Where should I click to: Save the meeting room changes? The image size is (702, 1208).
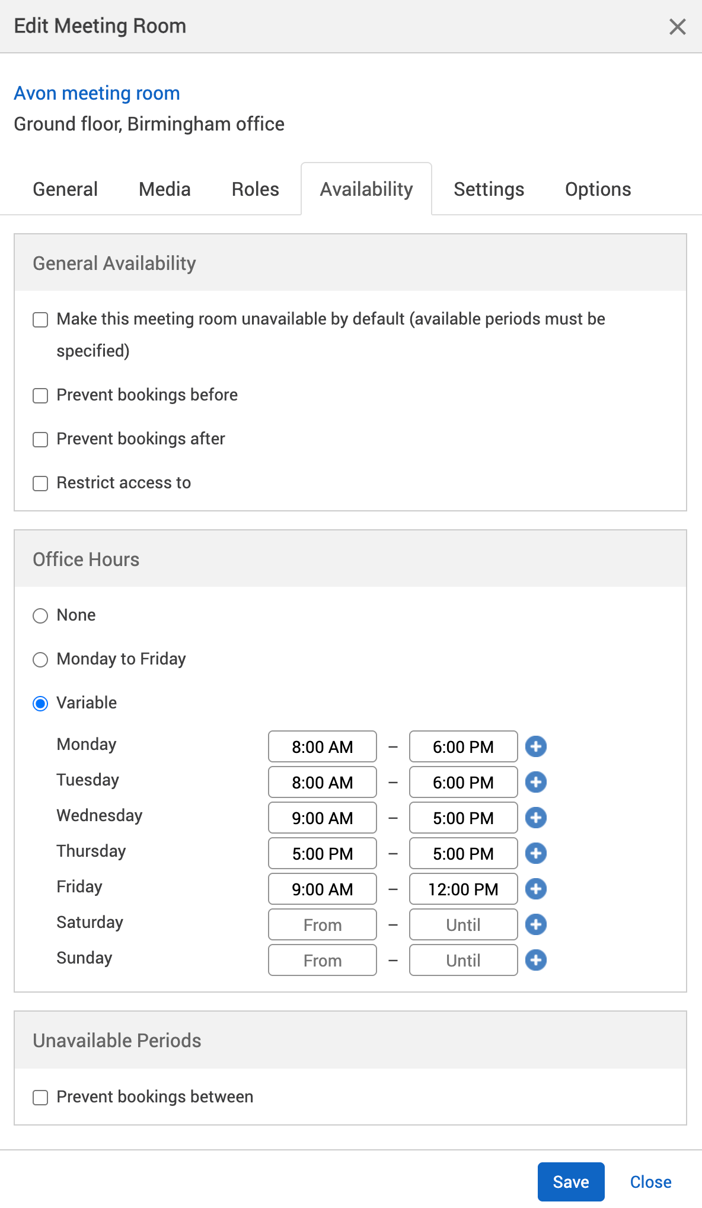(570, 1182)
